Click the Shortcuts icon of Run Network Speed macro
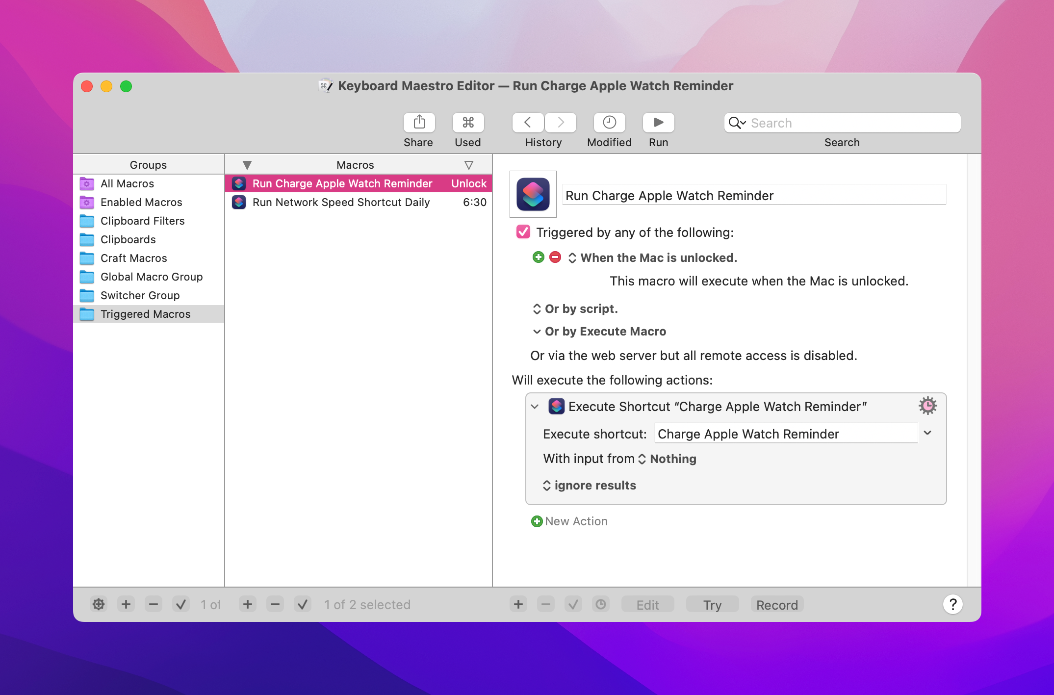Image resolution: width=1054 pixels, height=695 pixels. point(239,202)
